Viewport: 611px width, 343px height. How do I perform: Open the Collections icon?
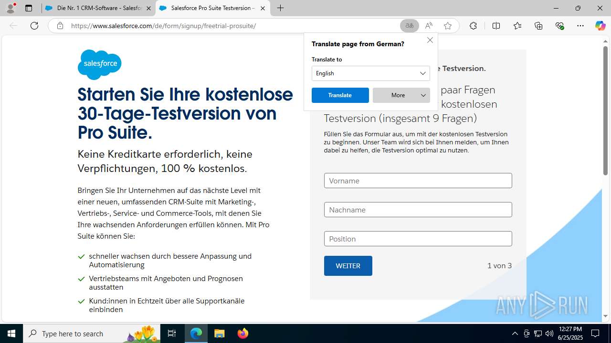point(539,26)
